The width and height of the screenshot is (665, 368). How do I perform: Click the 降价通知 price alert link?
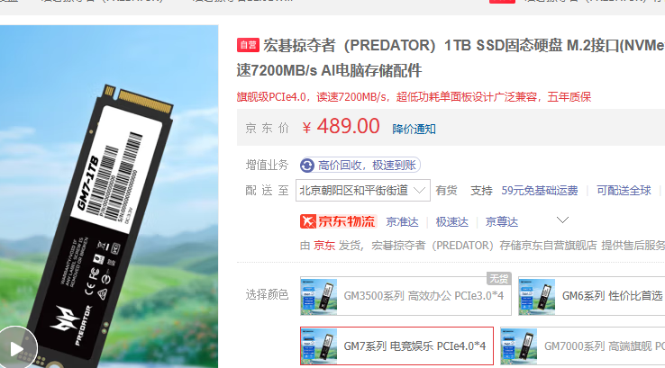tap(414, 130)
